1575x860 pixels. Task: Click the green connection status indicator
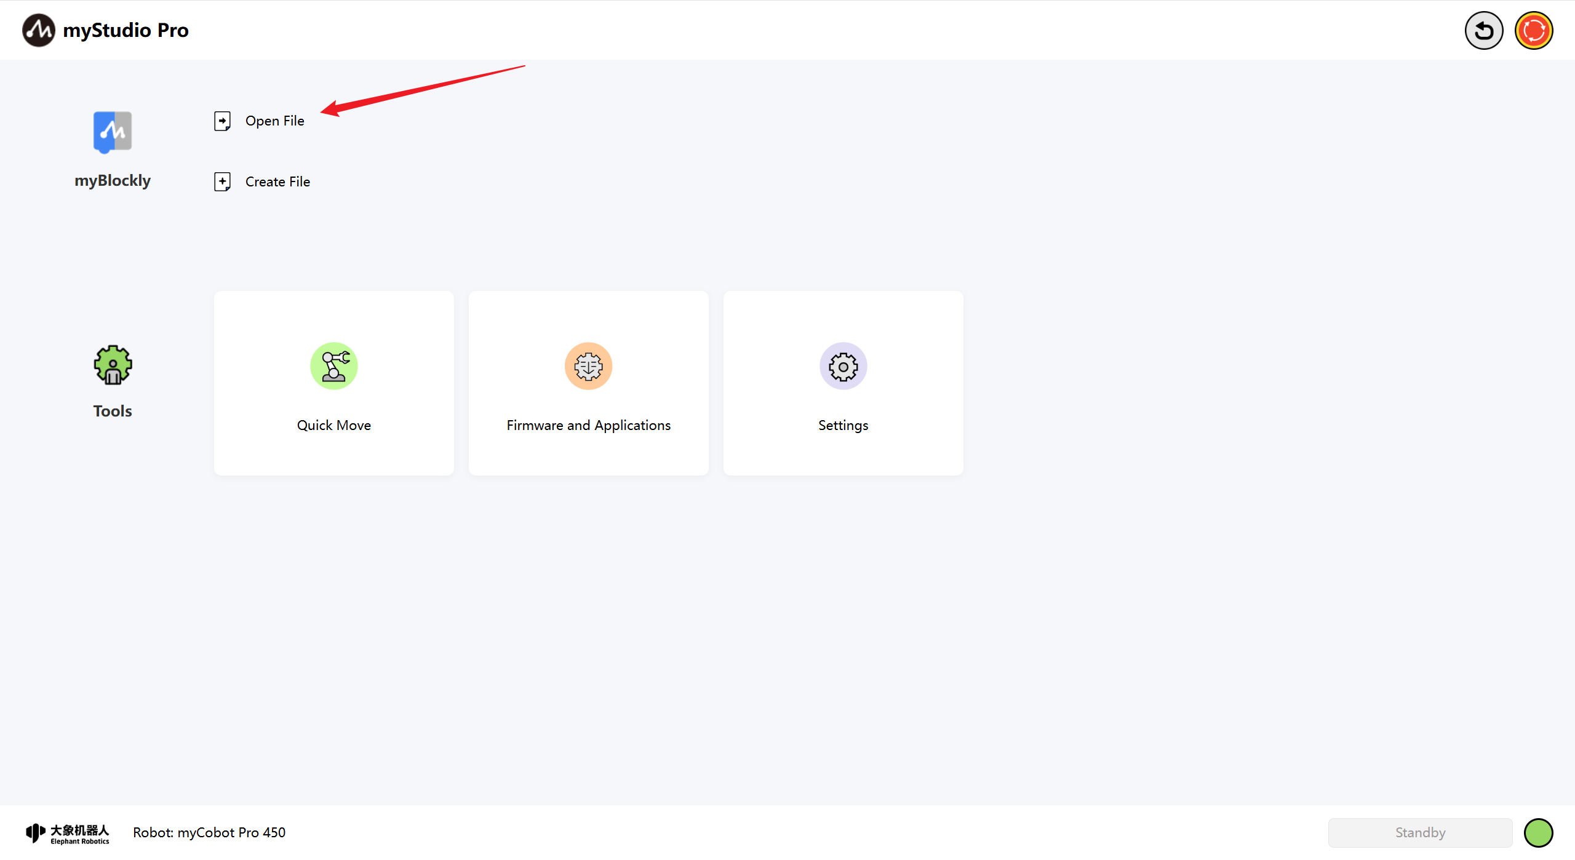[1538, 832]
